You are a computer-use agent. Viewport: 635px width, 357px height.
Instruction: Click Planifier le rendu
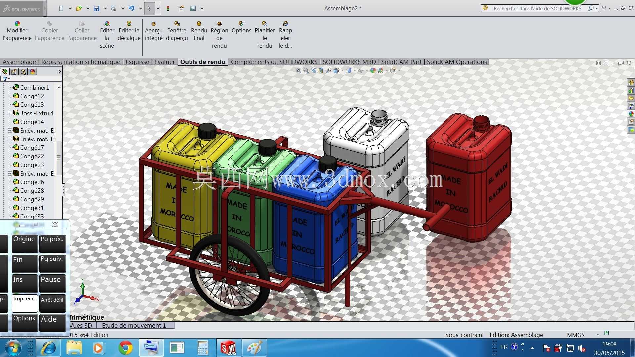265,35
